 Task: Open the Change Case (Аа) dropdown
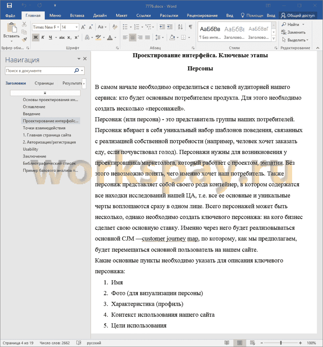(102, 27)
